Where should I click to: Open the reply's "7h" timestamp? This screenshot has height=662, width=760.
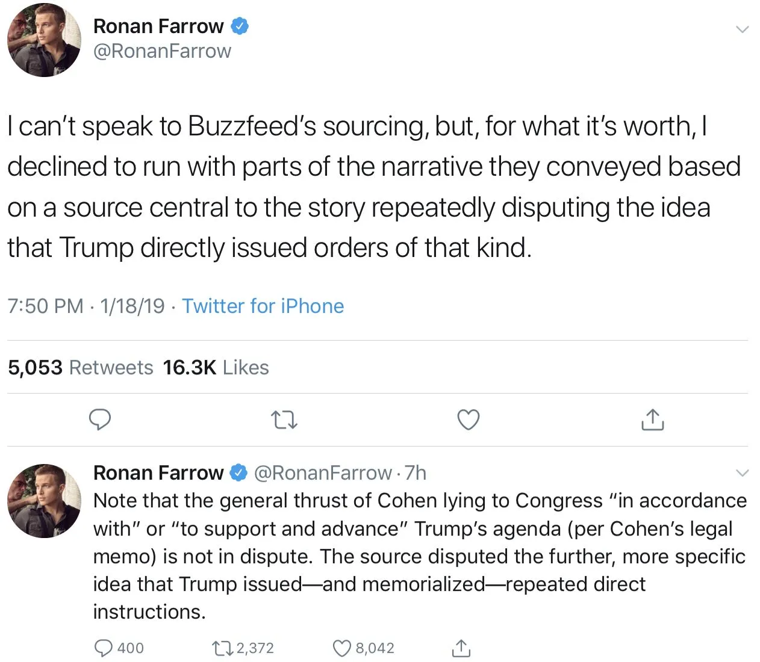tap(416, 473)
